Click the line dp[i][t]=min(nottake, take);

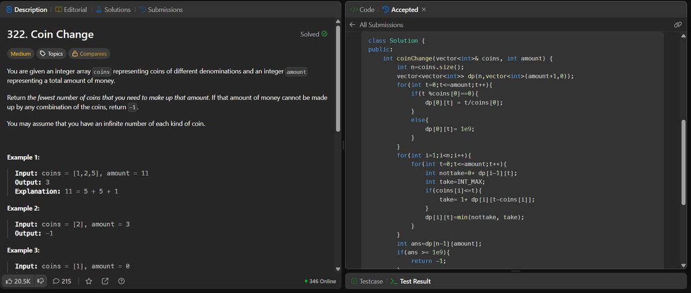pyautogui.click(x=474, y=217)
